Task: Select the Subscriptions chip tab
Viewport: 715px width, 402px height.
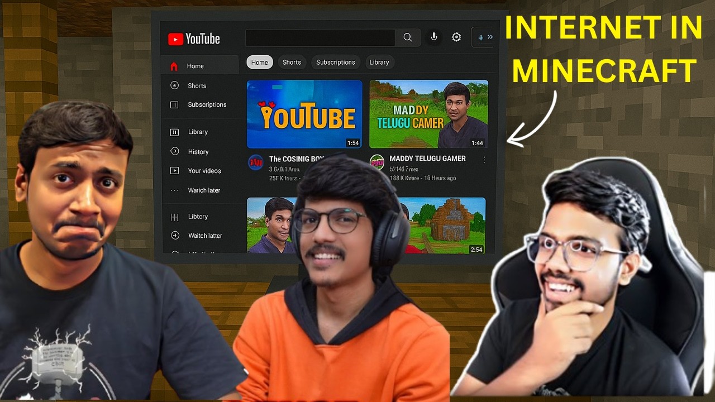Action: pyautogui.click(x=335, y=63)
